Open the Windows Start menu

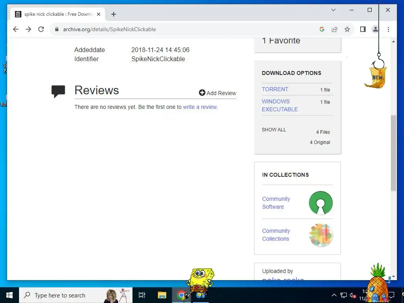point(9,295)
